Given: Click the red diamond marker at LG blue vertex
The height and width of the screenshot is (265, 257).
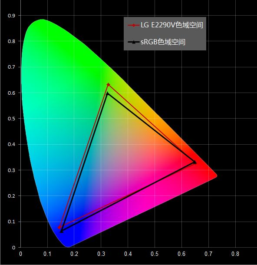Looking at the screenshot, I should click(x=59, y=228).
